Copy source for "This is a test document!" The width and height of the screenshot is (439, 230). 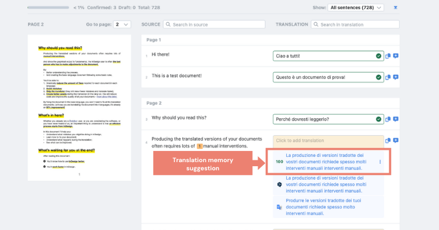pos(387,77)
